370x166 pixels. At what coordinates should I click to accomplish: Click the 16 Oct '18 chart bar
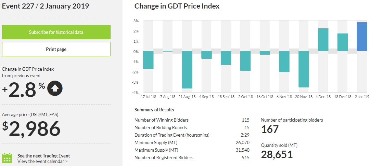pyautogui.click(x=265, y=53)
